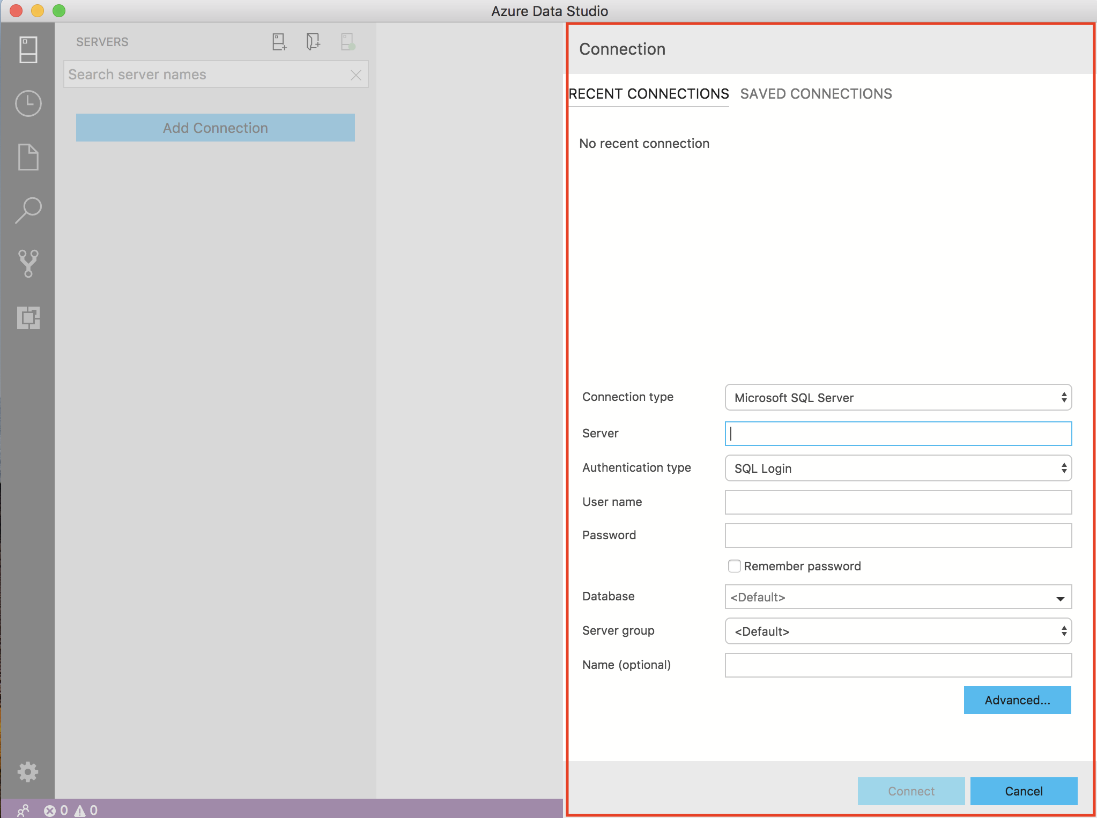Image resolution: width=1097 pixels, height=818 pixels.
Task: Clear the server name search with X
Action: tap(355, 75)
